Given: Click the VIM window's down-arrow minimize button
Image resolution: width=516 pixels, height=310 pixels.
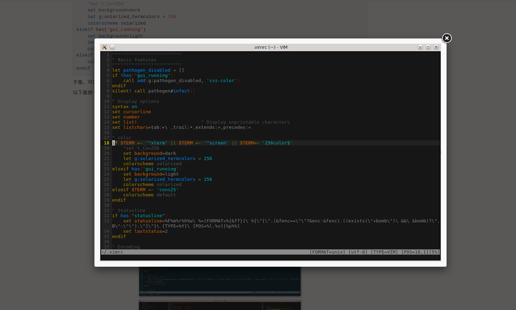Looking at the screenshot, I should pyautogui.click(x=420, y=47).
